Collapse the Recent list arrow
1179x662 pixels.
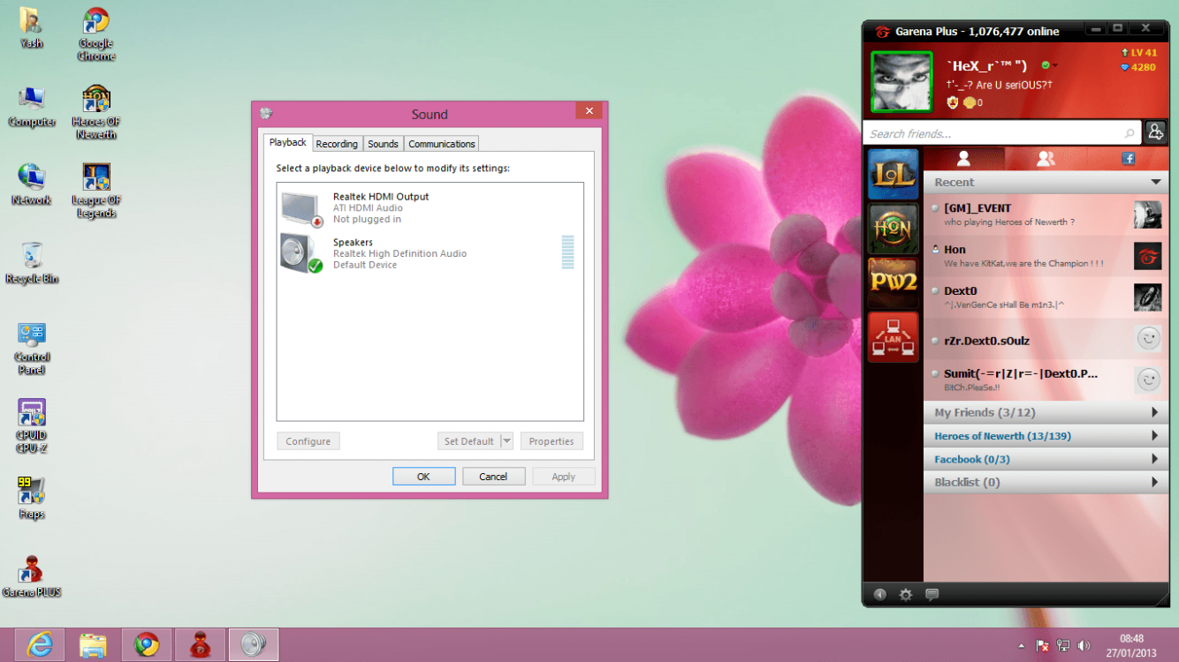click(1155, 182)
